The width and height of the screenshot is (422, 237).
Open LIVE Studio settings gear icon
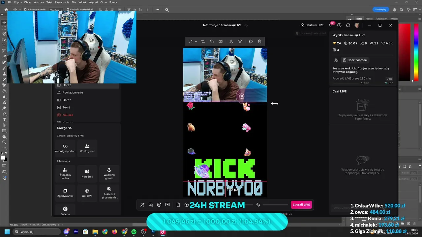coord(348,25)
